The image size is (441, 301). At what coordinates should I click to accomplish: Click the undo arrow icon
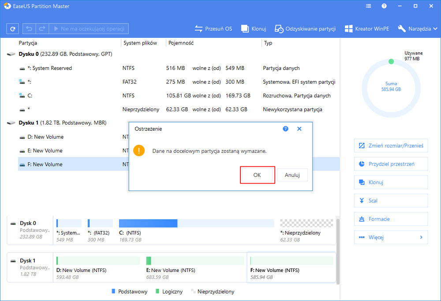(29, 29)
